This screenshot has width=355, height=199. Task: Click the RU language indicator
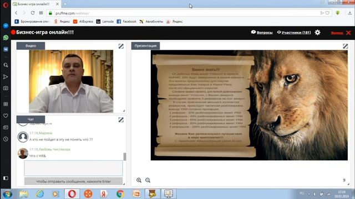pos(302,193)
